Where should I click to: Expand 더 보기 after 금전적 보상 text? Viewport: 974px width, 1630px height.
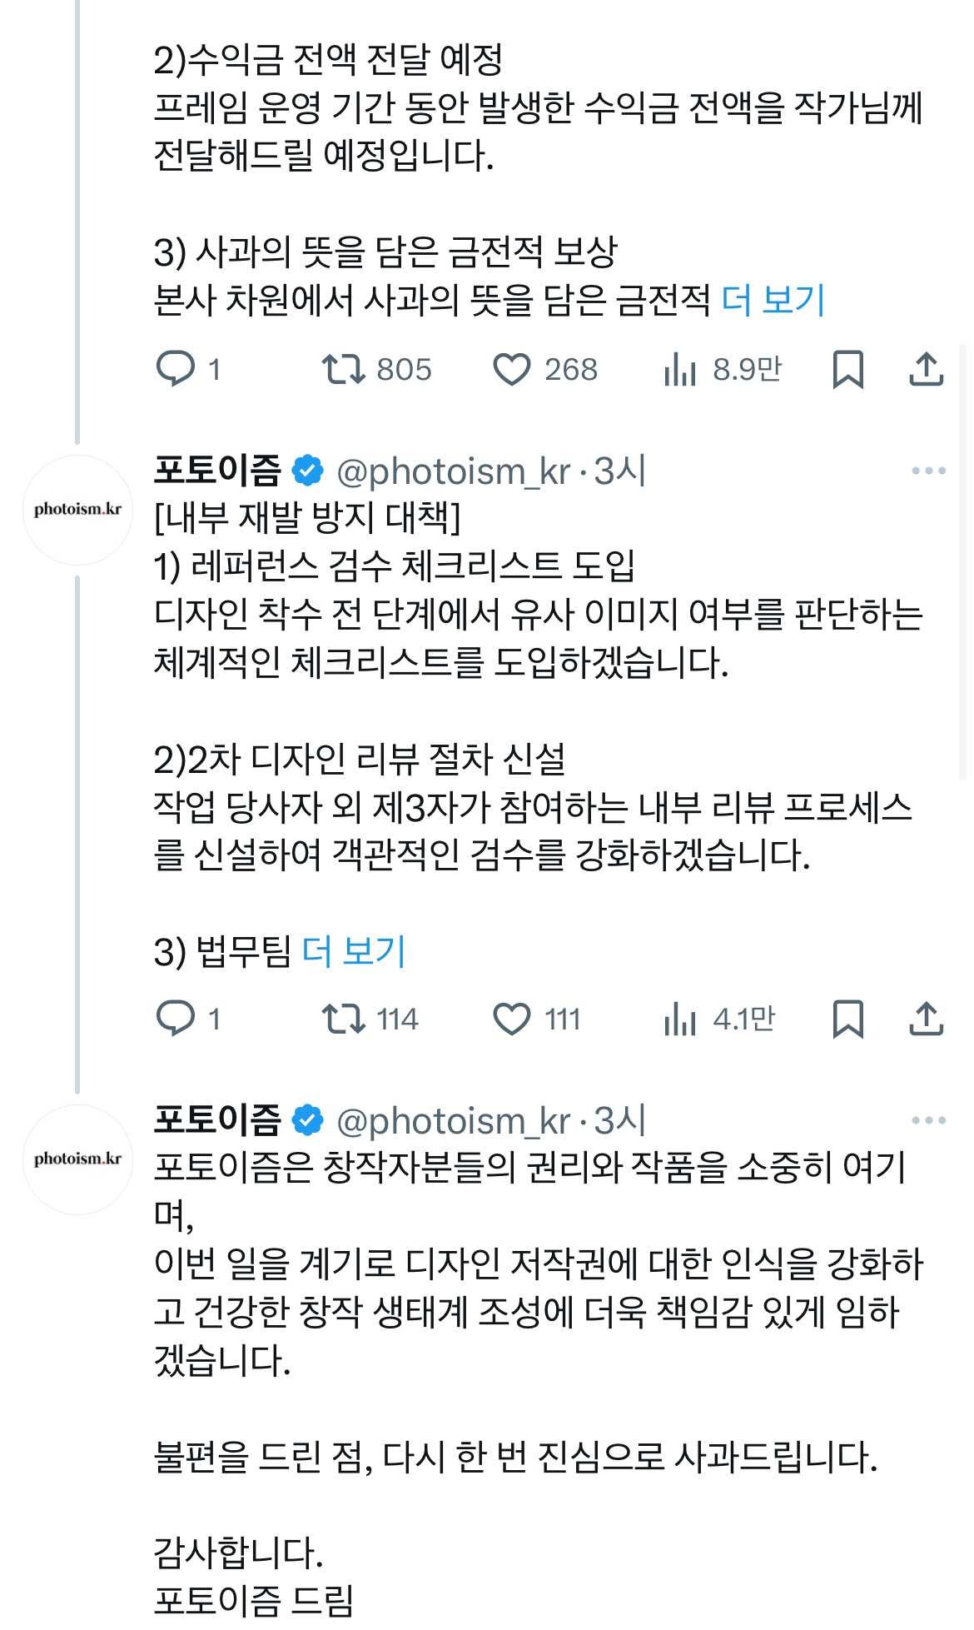coord(773,300)
